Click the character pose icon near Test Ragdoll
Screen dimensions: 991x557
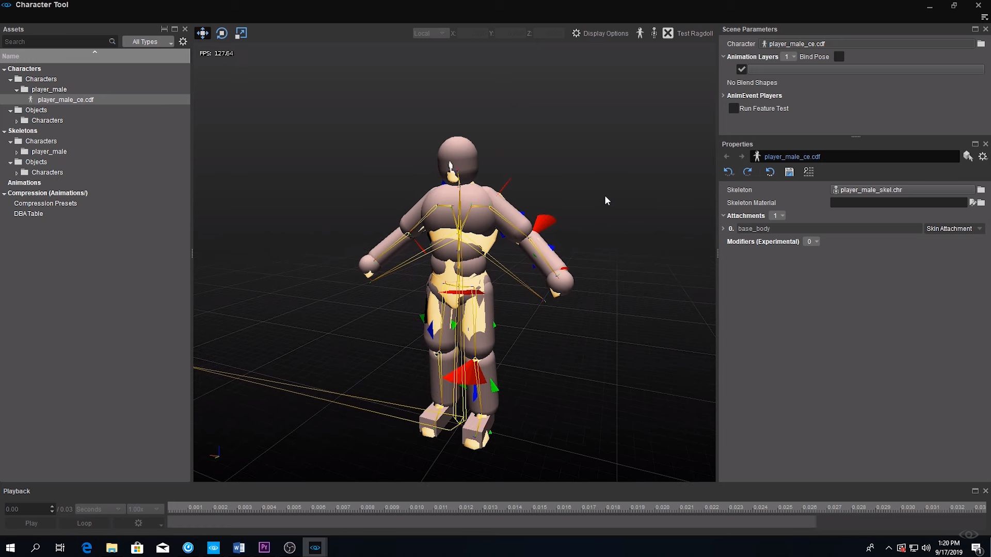pyautogui.click(x=640, y=32)
